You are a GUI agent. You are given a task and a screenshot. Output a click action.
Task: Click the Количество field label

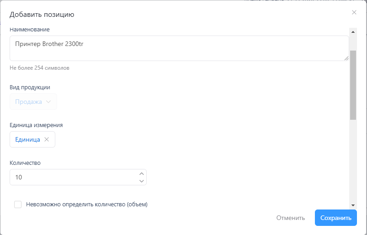(25, 163)
